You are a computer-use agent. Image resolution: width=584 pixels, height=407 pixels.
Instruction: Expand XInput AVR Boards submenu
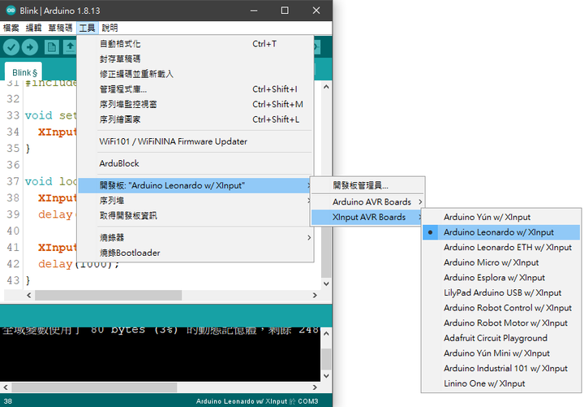click(x=367, y=217)
